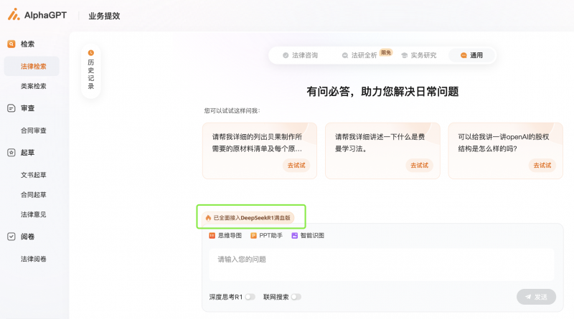Select the 实务研究 tab
The height and width of the screenshot is (319, 574).
click(419, 55)
